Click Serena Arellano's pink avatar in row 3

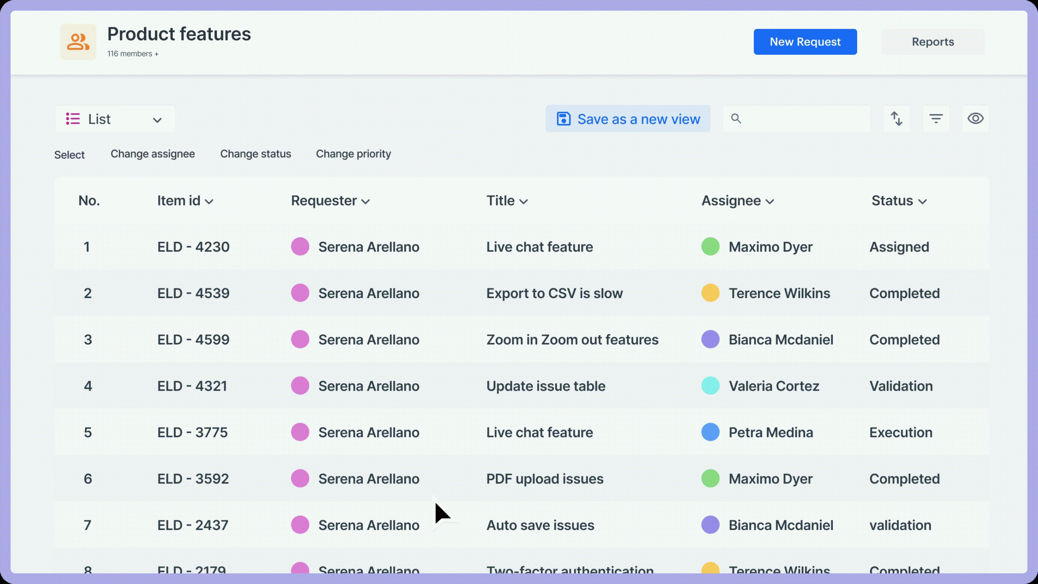click(300, 339)
